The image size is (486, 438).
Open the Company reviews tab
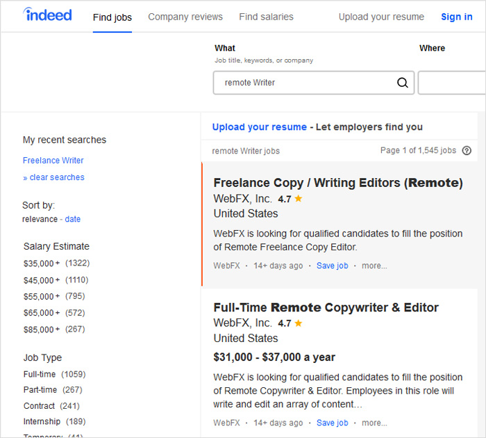click(185, 17)
